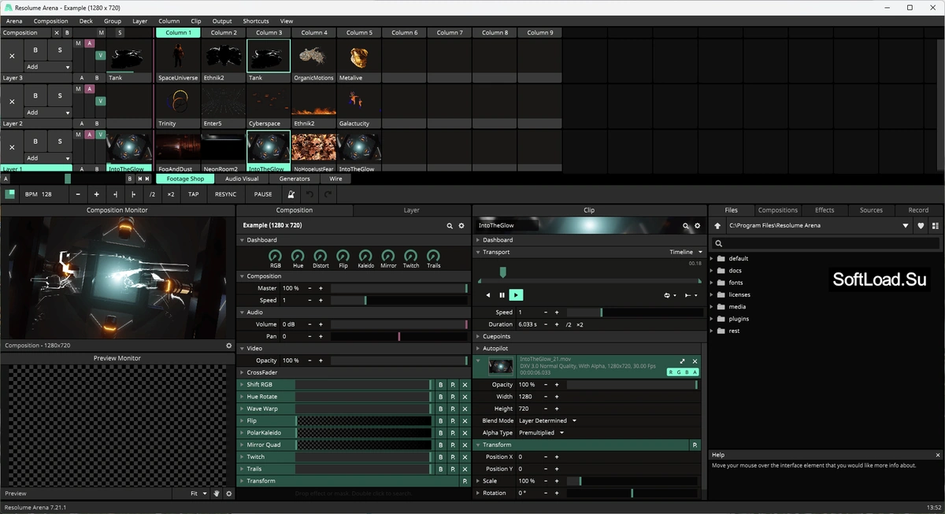Click the redo arrow in BPM toolbar

328,194
